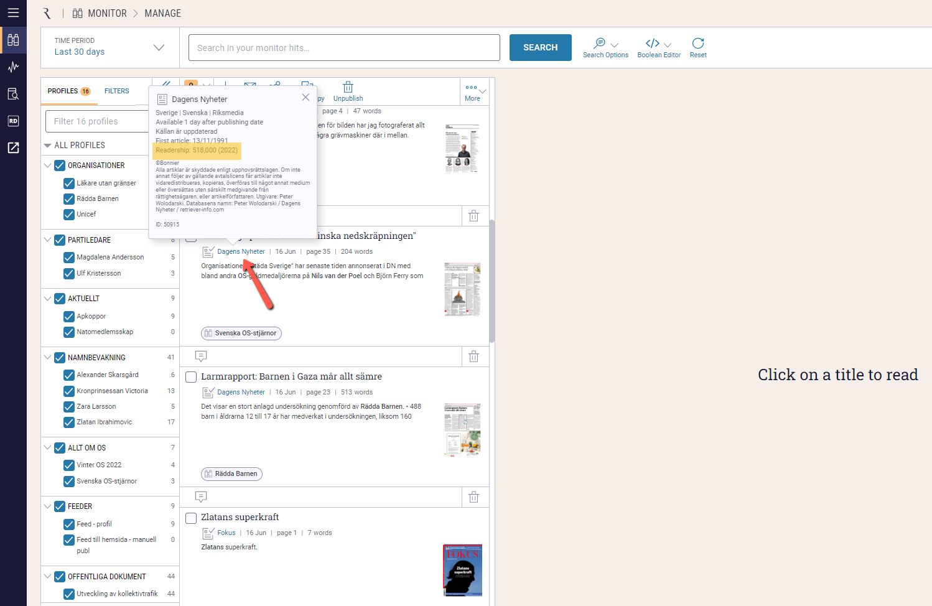
Task: Toggle Apkoppor profile checkbox
Action: 69,317
